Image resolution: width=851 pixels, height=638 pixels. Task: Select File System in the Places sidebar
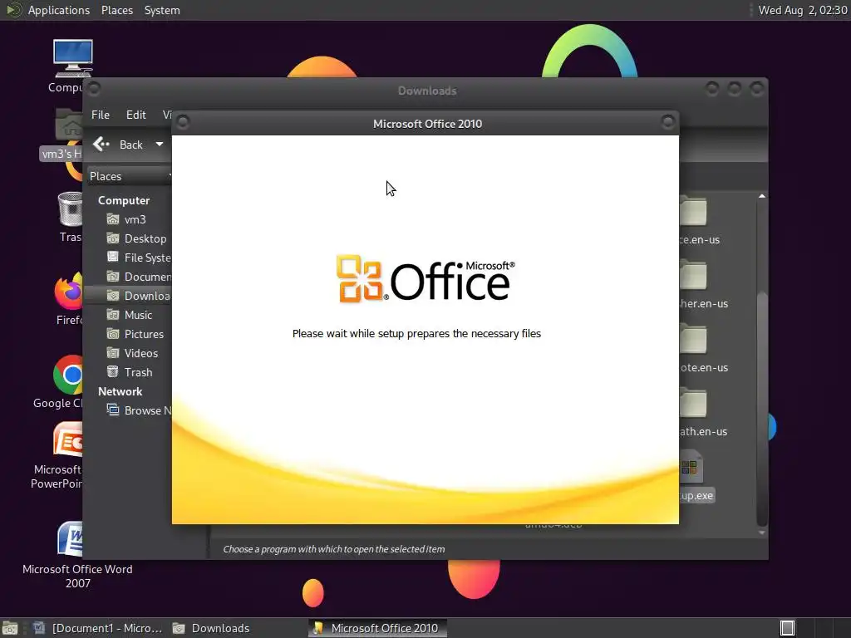pyautogui.click(x=139, y=258)
